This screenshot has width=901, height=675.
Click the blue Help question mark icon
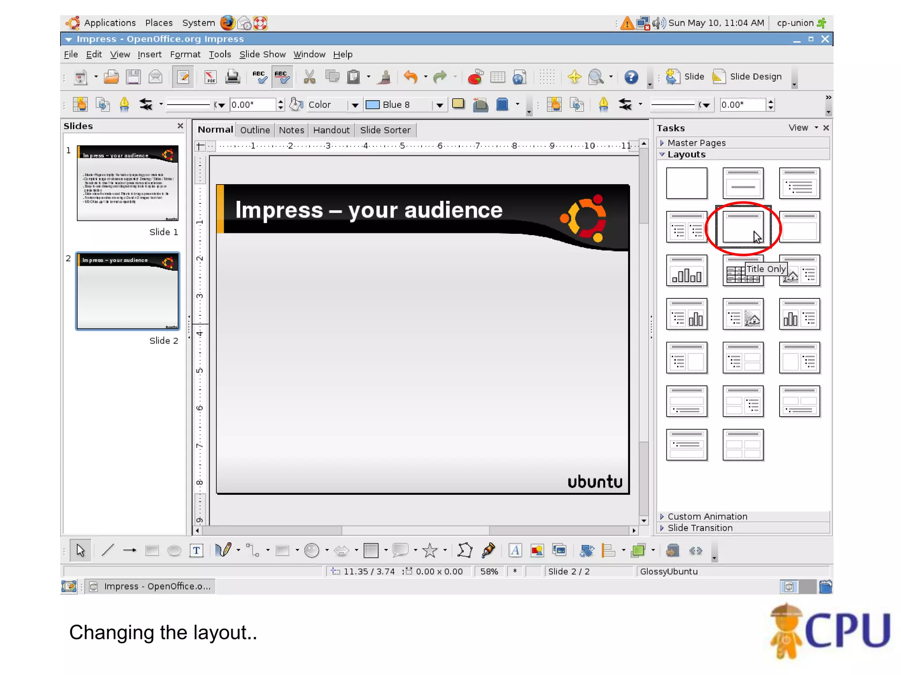click(x=631, y=77)
